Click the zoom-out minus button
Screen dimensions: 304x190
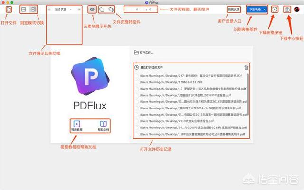point(49,9)
